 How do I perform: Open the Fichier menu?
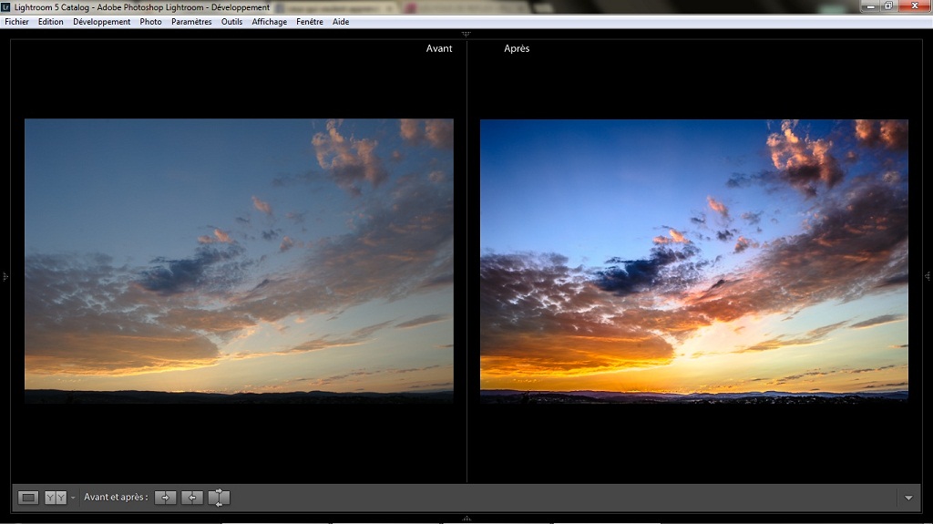point(16,22)
